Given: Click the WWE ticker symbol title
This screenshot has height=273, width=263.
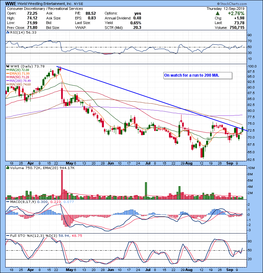Looking at the screenshot, I should point(11,4).
